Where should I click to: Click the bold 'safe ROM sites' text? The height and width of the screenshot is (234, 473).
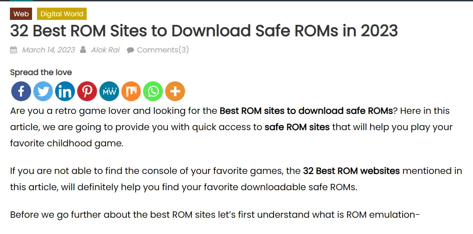coord(297,127)
